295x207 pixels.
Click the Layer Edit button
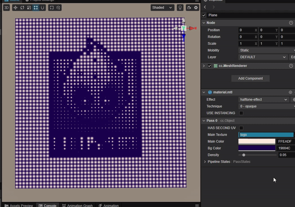pos(292,57)
